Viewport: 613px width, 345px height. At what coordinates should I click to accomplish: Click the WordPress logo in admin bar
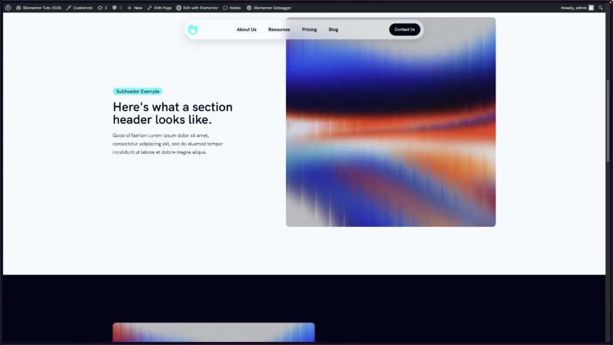(8, 8)
